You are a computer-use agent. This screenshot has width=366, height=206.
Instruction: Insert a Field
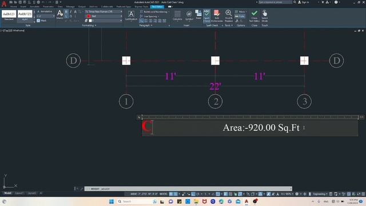(x=198, y=14)
